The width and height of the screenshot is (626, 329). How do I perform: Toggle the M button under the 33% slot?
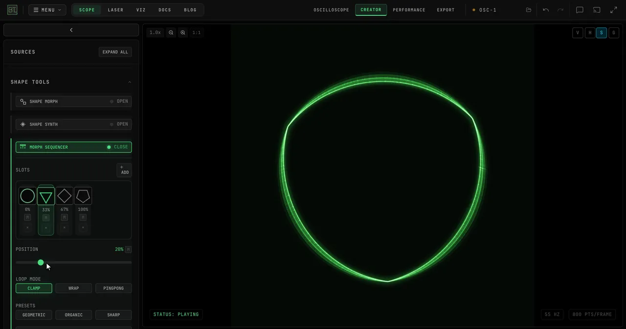[46, 218]
